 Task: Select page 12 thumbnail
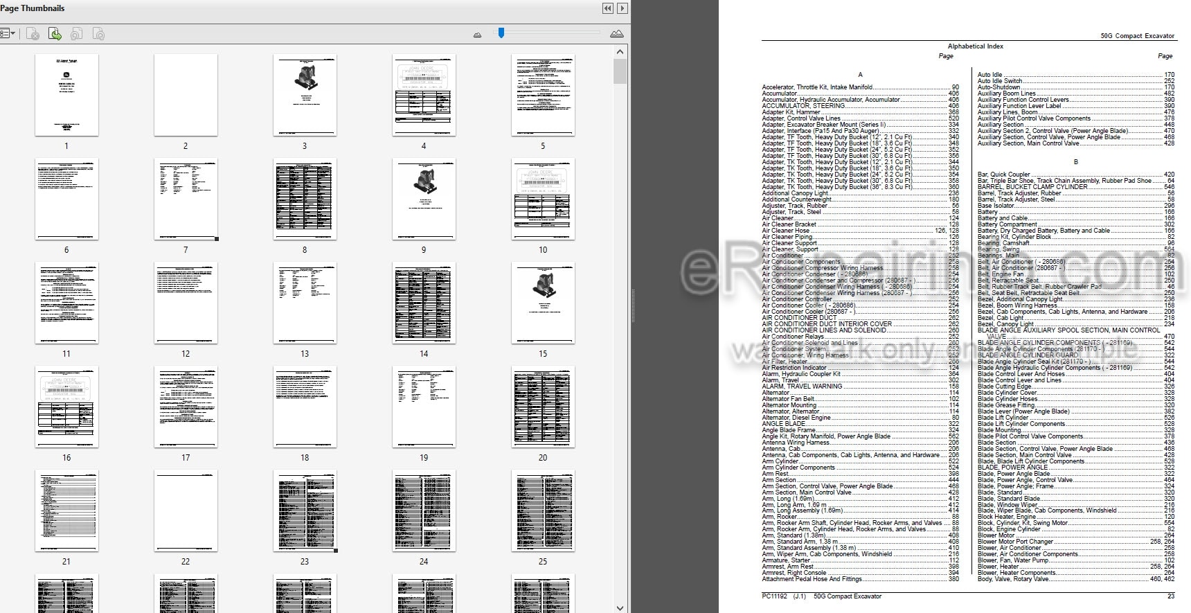tap(186, 303)
